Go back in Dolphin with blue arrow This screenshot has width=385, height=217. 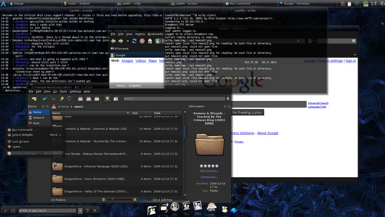click(x=44, y=99)
